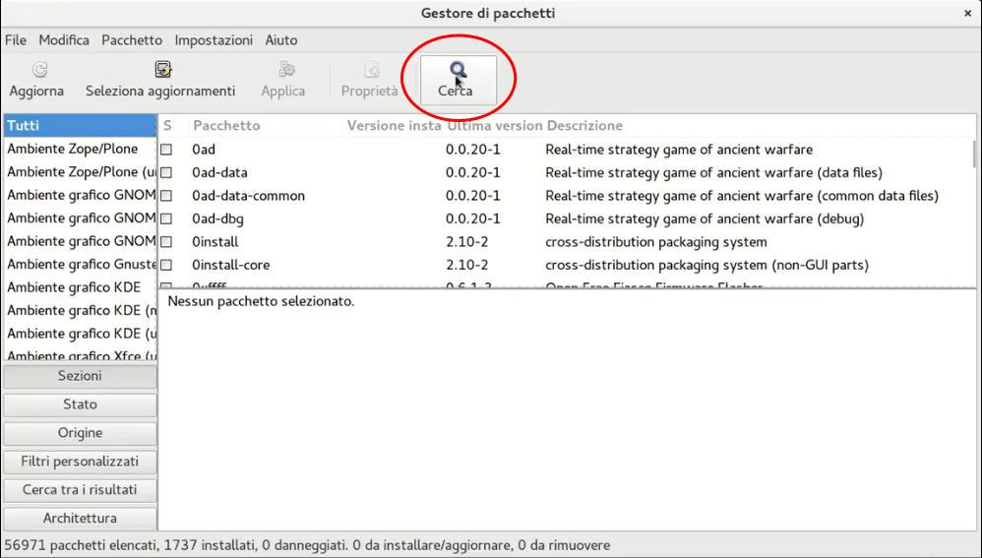
Task: Close the Gestore di pacchetti window
Action: [967, 13]
